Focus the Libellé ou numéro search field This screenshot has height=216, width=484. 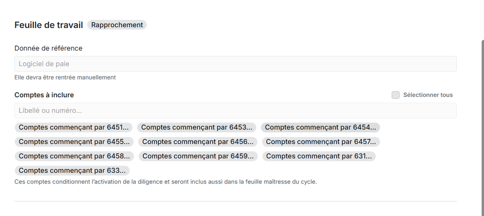[x=235, y=110]
